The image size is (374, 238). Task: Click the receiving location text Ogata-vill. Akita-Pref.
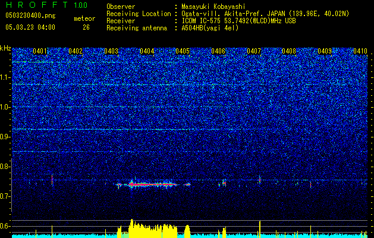point(223,14)
